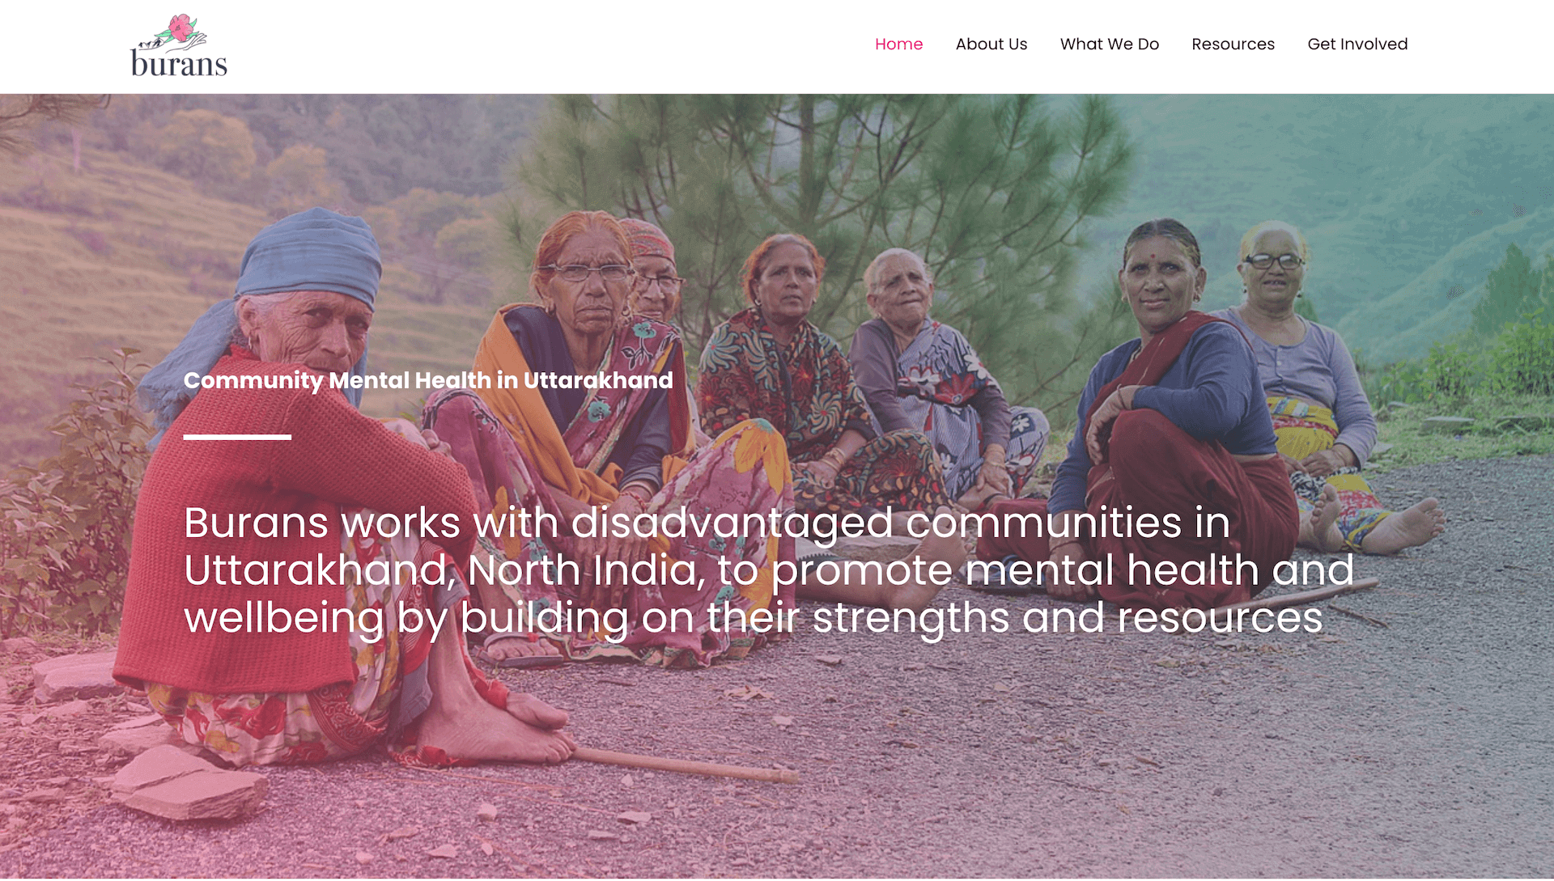Click the "burans" wordmark text

pyautogui.click(x=179, y=64)
